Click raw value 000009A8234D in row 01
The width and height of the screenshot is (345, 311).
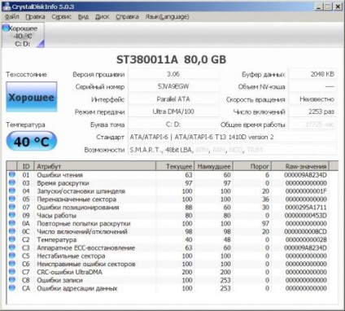pyautogui.click(x=305, y=175)
